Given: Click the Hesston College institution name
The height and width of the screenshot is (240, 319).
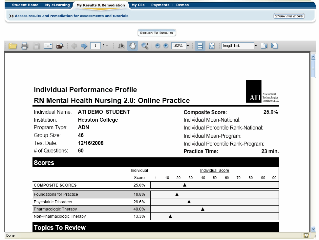Looking at the screenshot, I should [x=98, y=120].
